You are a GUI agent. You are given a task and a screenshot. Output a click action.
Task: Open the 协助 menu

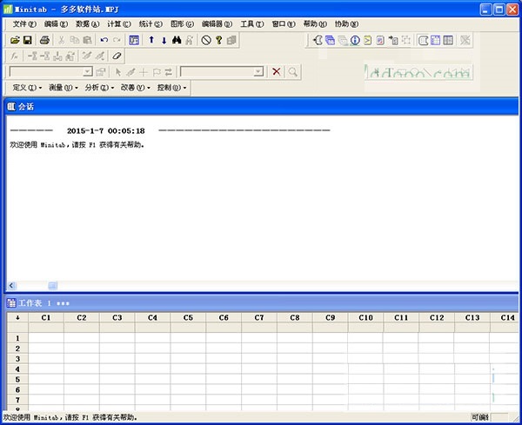[x=346, y=24]
